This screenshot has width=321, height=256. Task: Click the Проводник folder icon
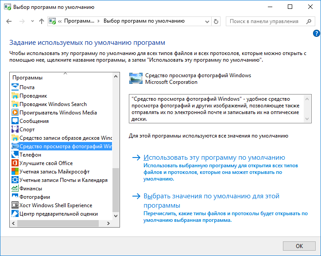[15, 95]
